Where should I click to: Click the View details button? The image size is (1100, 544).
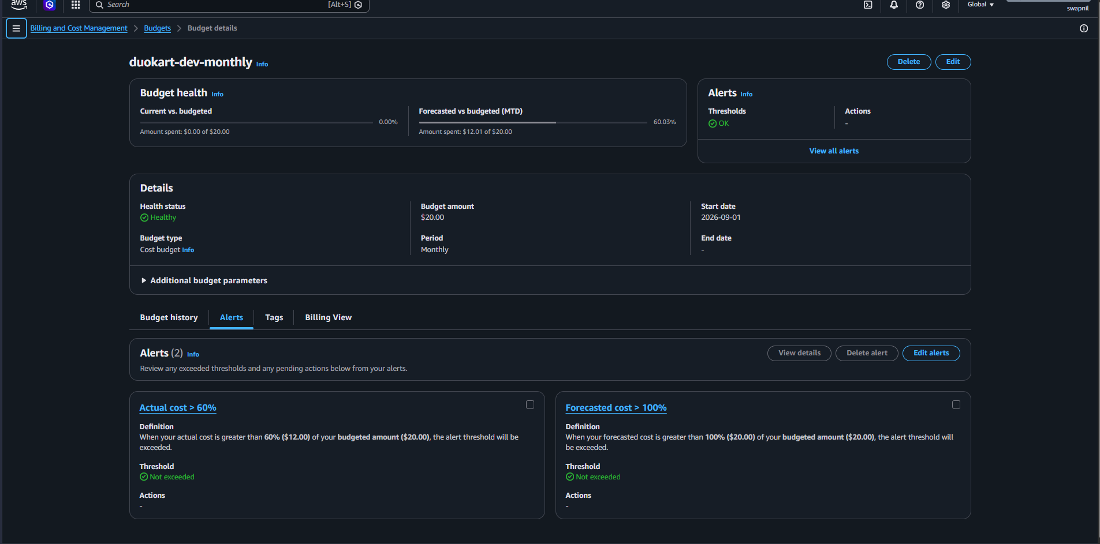799,353
